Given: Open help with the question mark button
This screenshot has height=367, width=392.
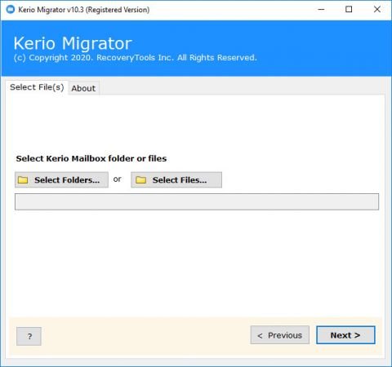Looking at the screenshot, I should tap(29, 336).
